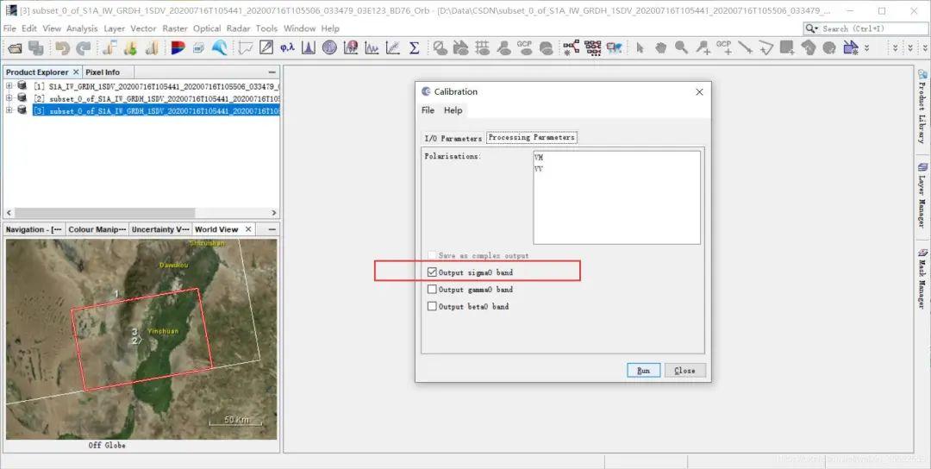The width and height of the screenshot is (931, 469).
Task: Close the Product Explorer tab
Action: pyautogui.click(x=76, y=72)
